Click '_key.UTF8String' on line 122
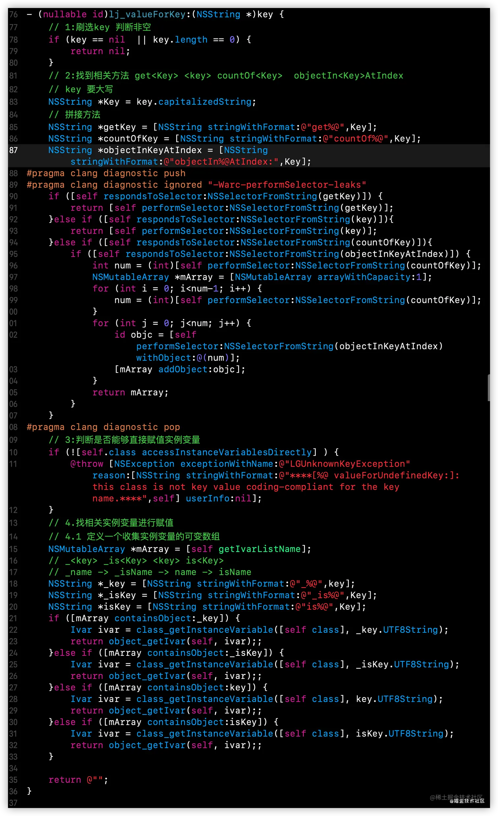498x816 pixels. [x=397, y=630]
